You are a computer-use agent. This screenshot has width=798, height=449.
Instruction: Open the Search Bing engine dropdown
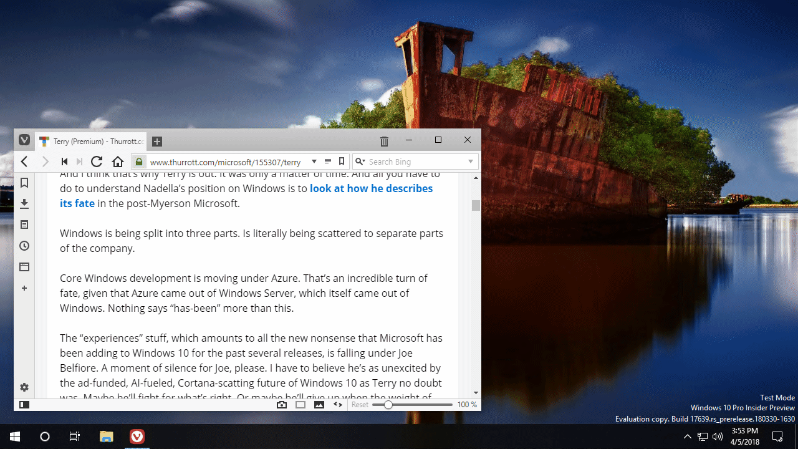(360, 162)
